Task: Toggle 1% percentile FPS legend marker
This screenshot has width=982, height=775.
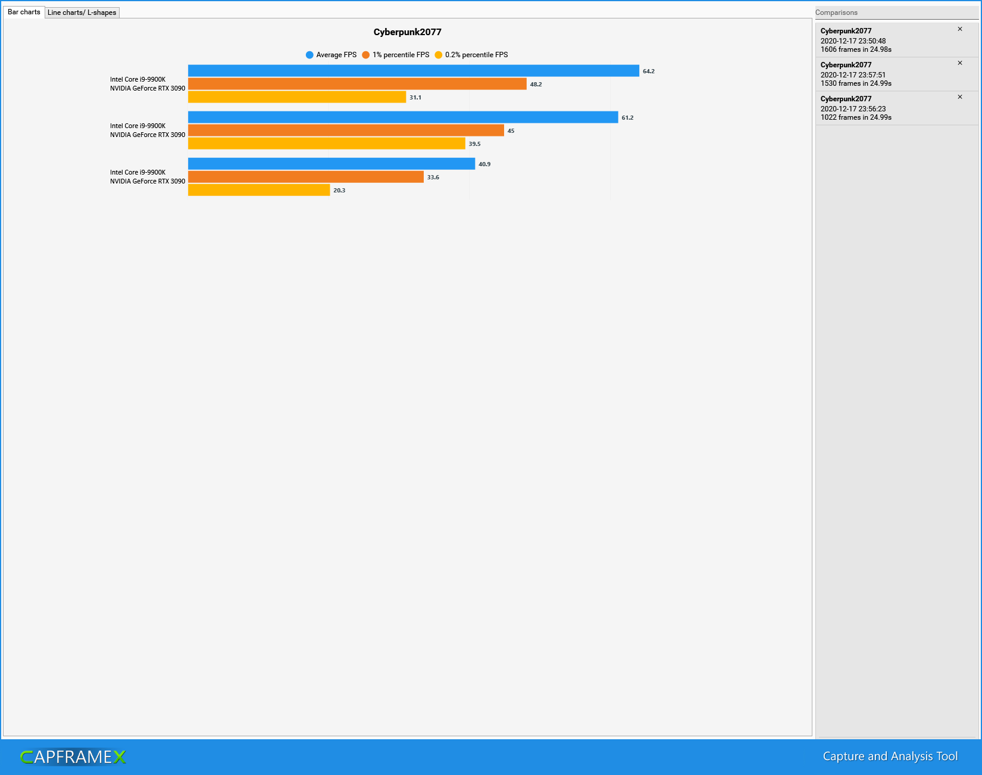Action: pos(366,55)
